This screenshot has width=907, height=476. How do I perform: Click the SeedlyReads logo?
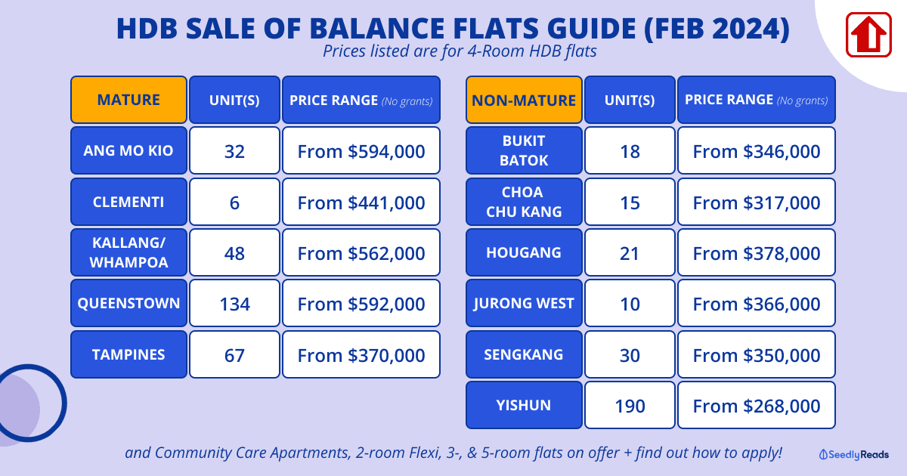(x=854, y=454)
